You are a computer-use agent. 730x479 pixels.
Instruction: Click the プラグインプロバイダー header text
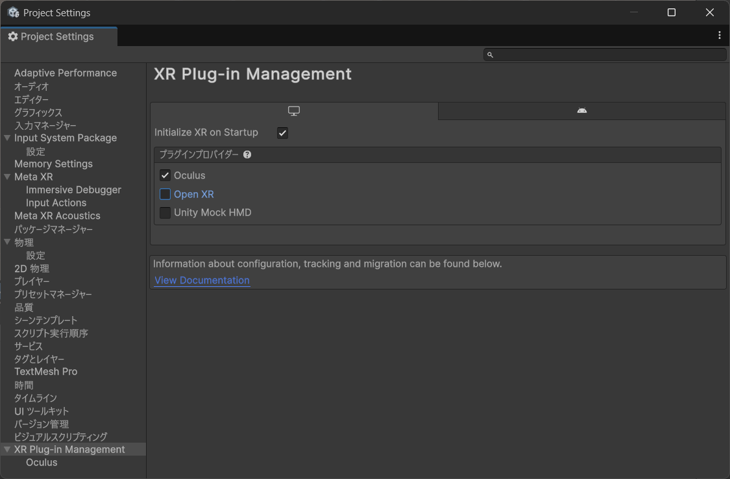[x=199, y=154]
